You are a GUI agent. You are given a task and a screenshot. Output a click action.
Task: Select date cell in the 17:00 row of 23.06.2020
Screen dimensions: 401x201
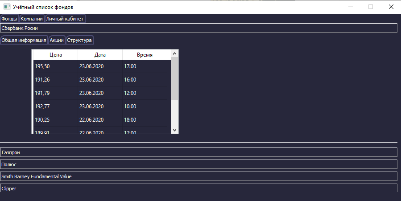(x=100, y=66)
